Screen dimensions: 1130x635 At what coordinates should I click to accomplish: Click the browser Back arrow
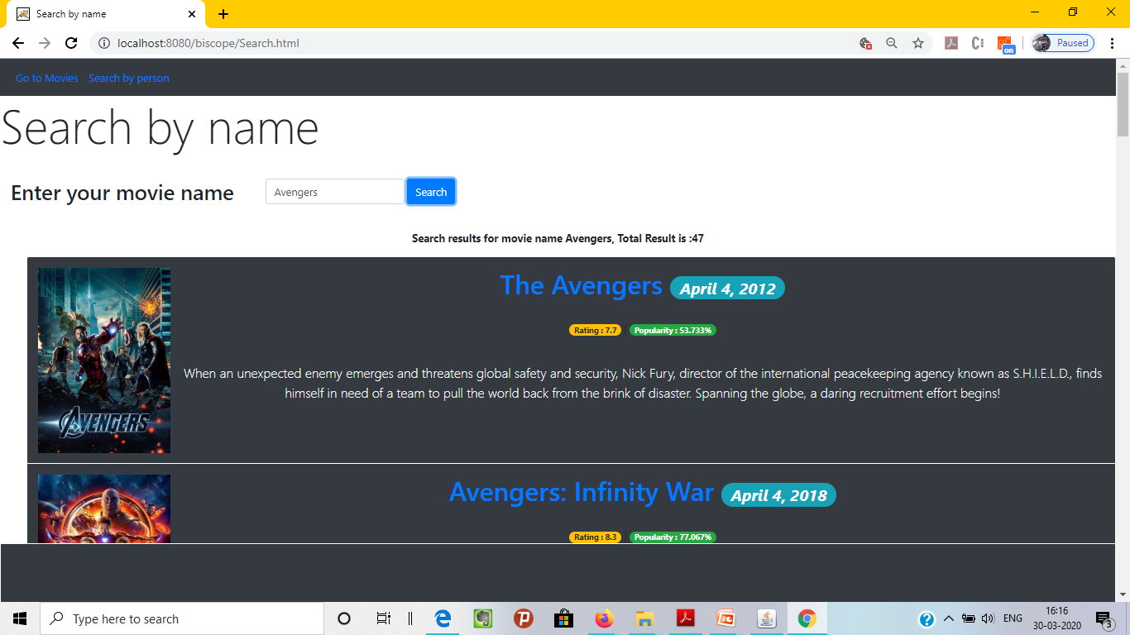[x=18, y=43]
